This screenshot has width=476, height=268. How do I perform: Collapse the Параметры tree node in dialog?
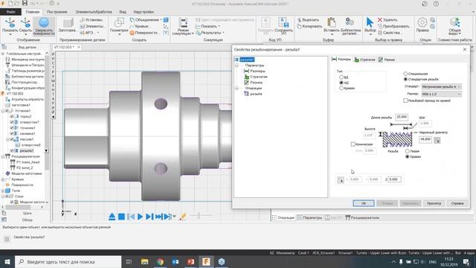tap(237, 66)
